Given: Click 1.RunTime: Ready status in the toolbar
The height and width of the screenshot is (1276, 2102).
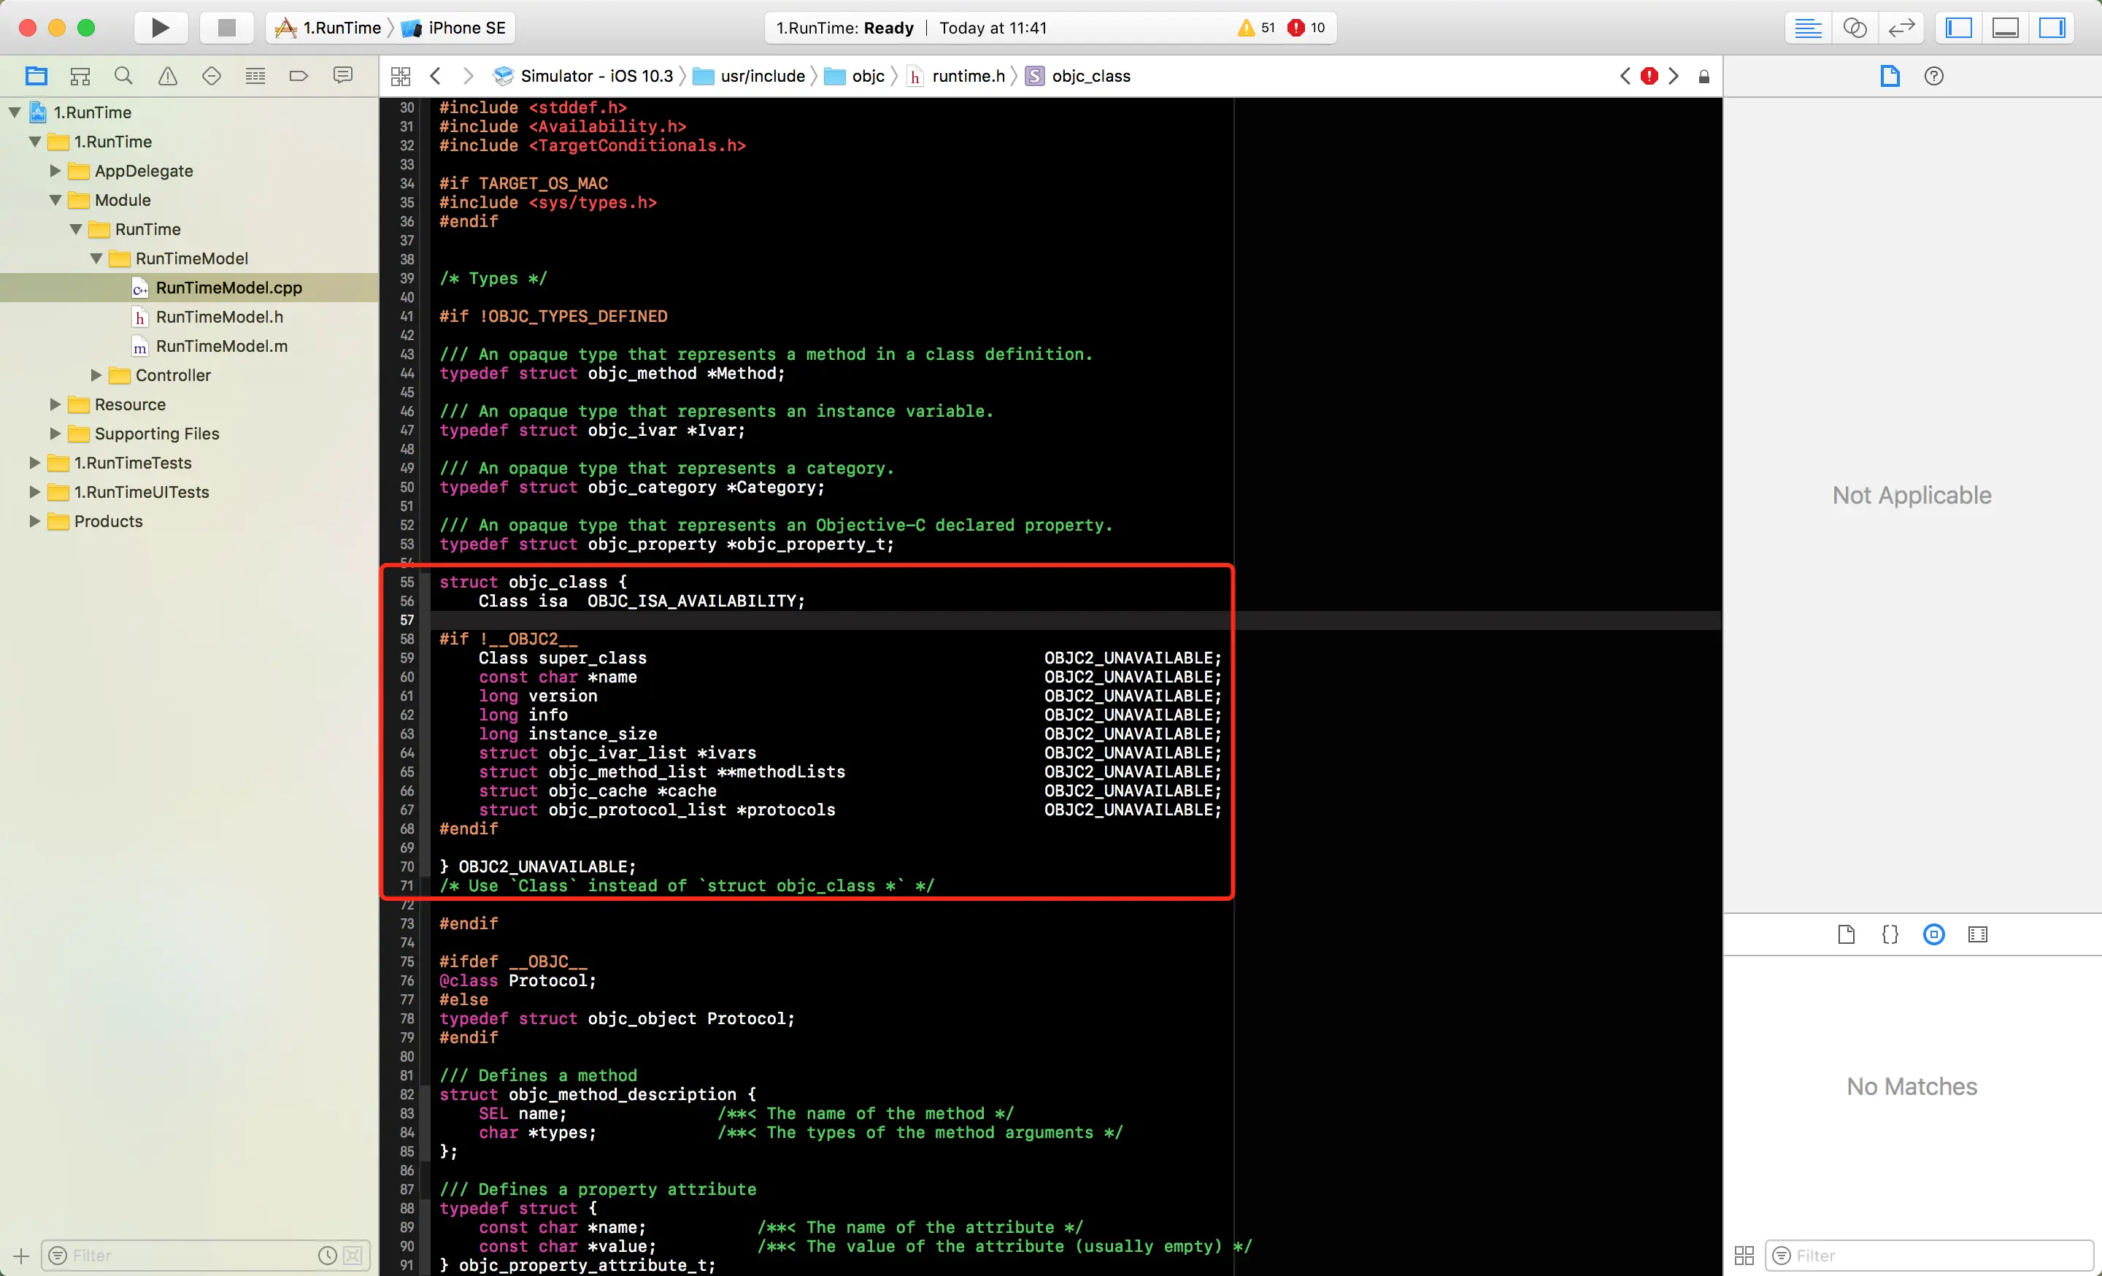Looking at the screenshot, I should pyautogui.click(x=844, y=27).
